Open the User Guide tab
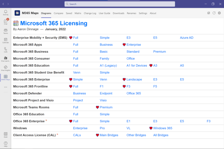Viewport: 224px width, 149px height. tap(105, 13)
